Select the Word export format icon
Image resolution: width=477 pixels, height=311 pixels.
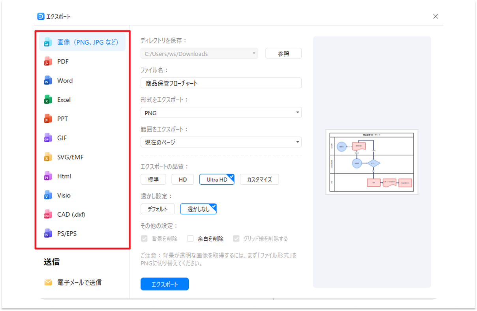point(48,80)
